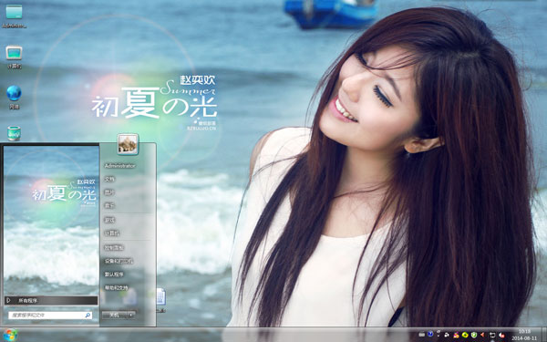
Task: Click the user avatar picture in Start menu
Action: (128, 144)
